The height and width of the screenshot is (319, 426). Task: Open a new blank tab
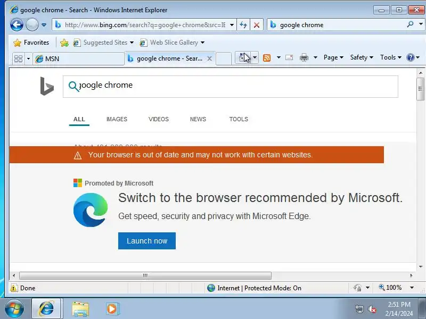coord(224,58)
